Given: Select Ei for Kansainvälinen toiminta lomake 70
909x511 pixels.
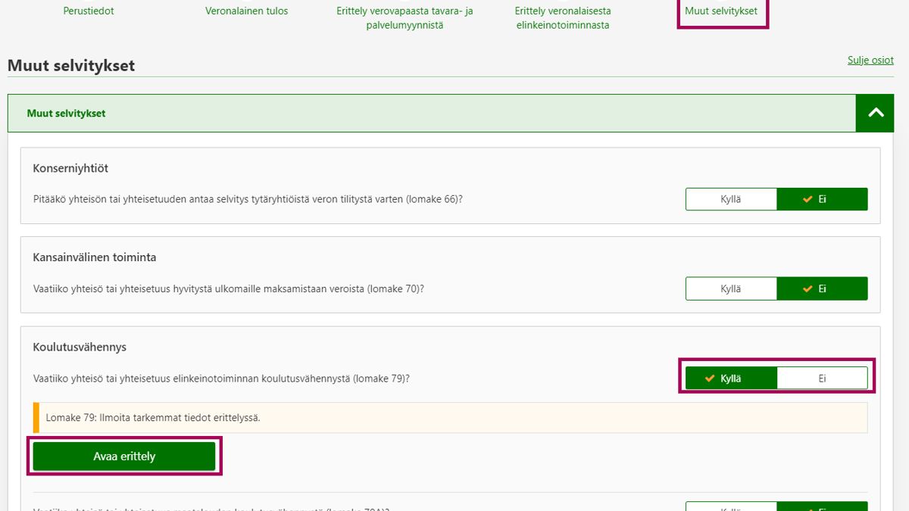Looking at the screenshot, I should 822,288.
